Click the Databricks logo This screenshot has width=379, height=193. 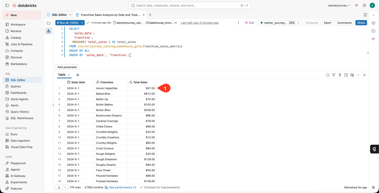click(24, 5)
